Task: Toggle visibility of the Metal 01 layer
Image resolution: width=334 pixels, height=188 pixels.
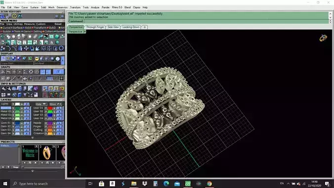Action: click(27, 108)
